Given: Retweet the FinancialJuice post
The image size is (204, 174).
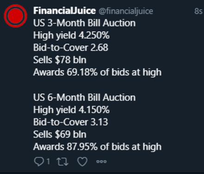Looking at the screenshot, I should pyautogui.click(x=62, y=162).
